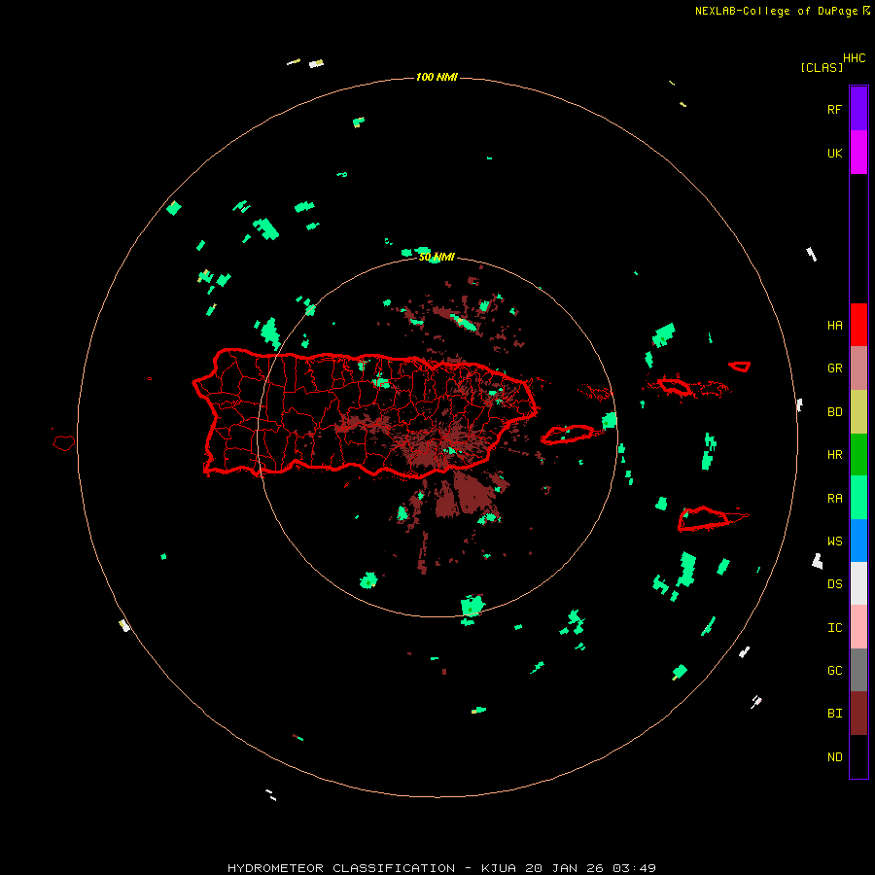
Task: Click the WS legend label
Action: tap(834, 541)
